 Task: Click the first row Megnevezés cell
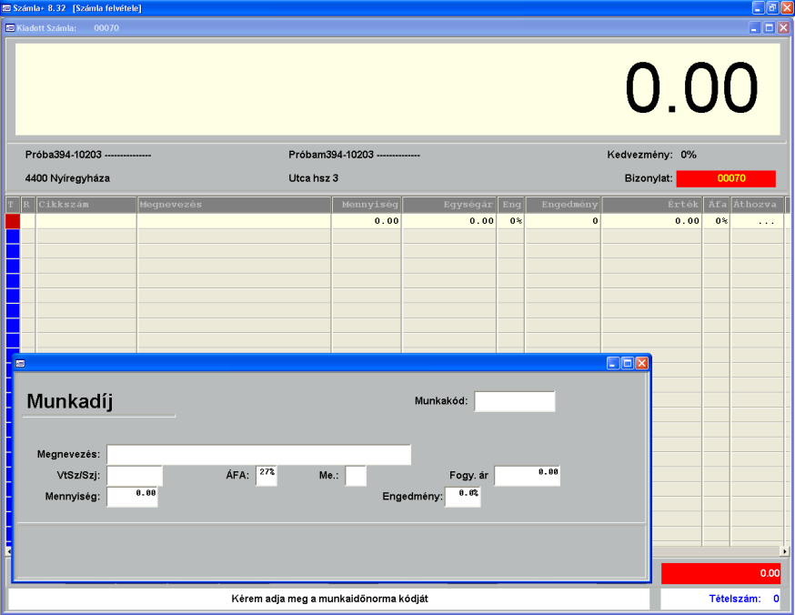coord(235,221)
